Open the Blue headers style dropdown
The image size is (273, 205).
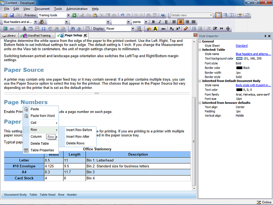35,22
